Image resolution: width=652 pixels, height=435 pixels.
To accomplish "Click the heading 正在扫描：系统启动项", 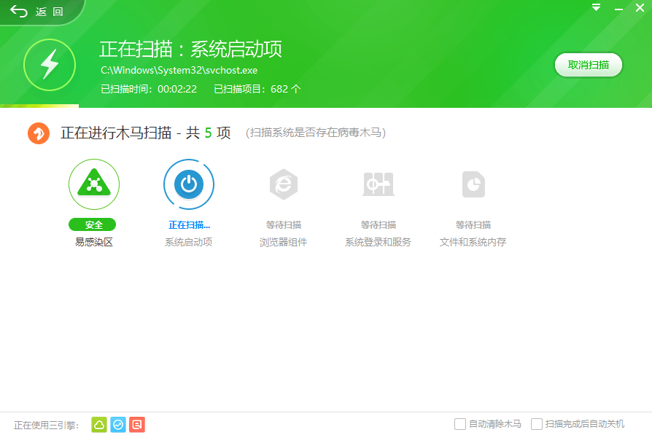I will [x=191, y=49].
